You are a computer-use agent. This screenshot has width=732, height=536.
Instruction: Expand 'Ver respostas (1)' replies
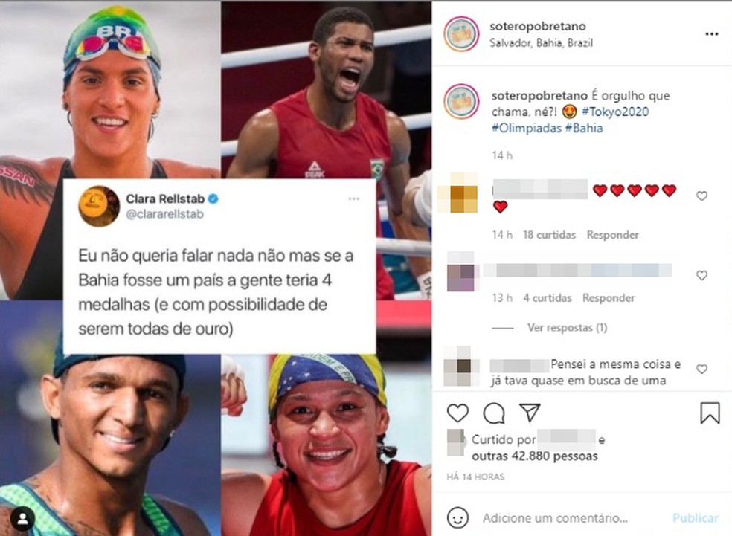coord(567,328)
